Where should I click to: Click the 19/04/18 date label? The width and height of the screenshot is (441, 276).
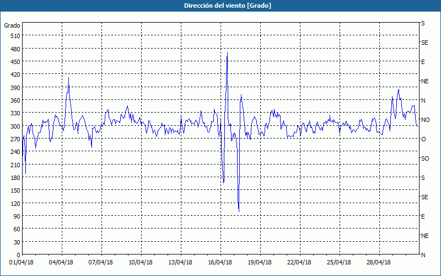pyautogui.click(x=259, y=263)
